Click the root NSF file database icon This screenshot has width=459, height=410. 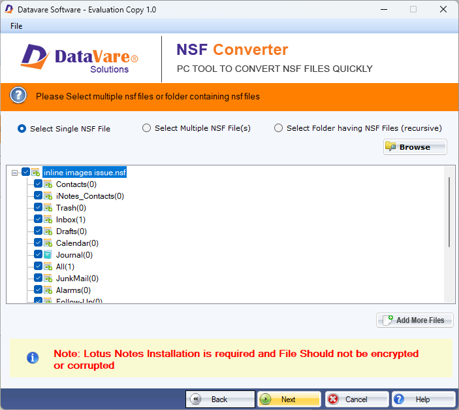click(36, 173)
